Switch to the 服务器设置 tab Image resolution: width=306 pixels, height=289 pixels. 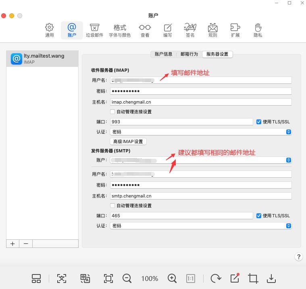(217, 54)
